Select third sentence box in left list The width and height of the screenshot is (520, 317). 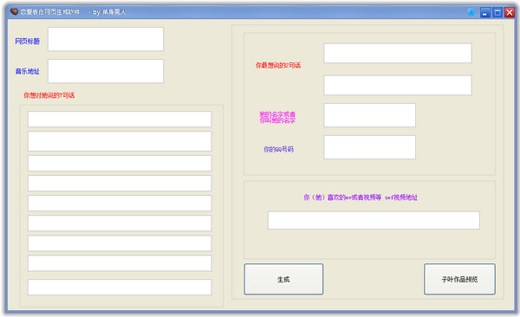pos(120,163)
